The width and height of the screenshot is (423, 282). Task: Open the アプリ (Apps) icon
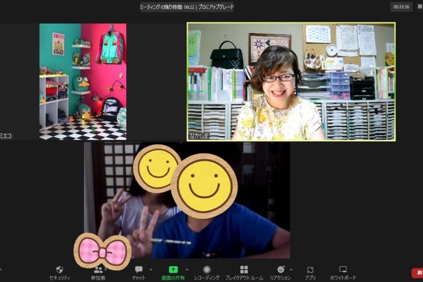310,270
